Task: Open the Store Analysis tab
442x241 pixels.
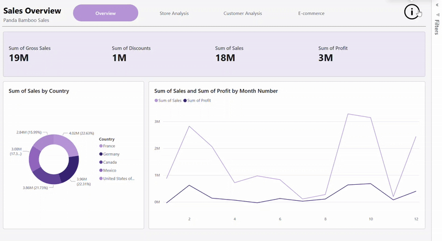Action: (173, 13)
